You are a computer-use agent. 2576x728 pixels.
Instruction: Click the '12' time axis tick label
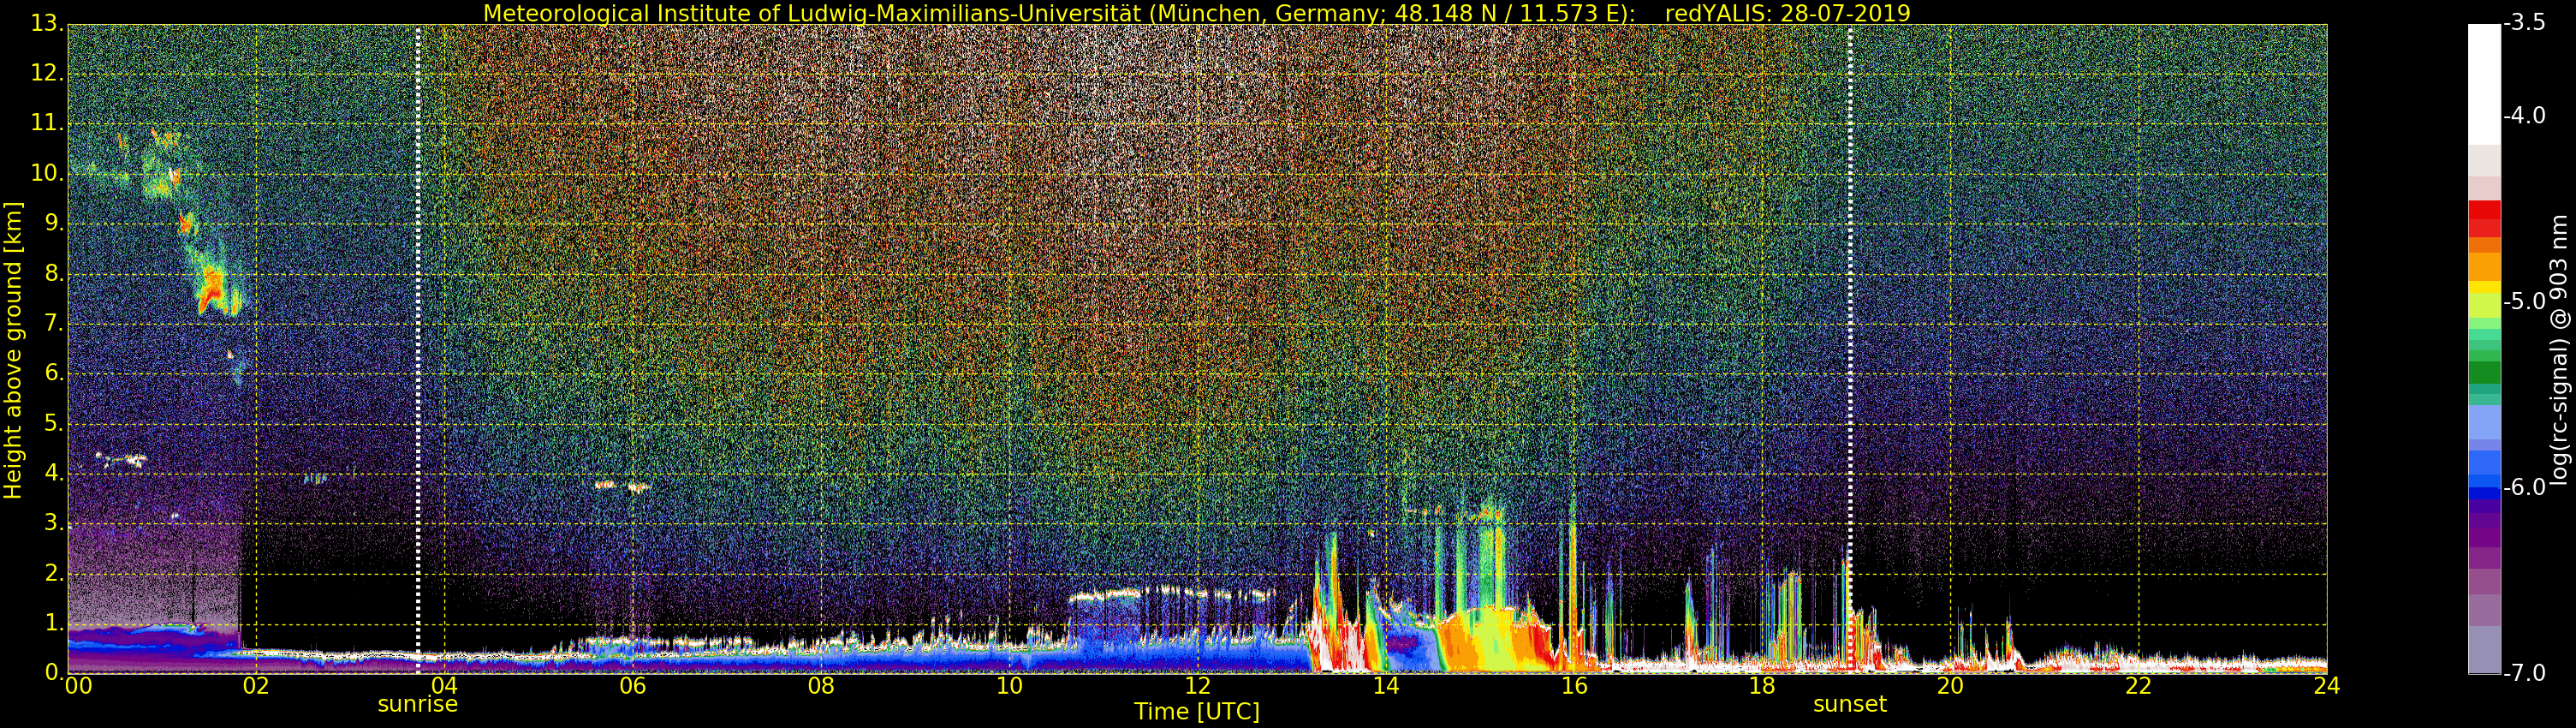[1197, 686]
